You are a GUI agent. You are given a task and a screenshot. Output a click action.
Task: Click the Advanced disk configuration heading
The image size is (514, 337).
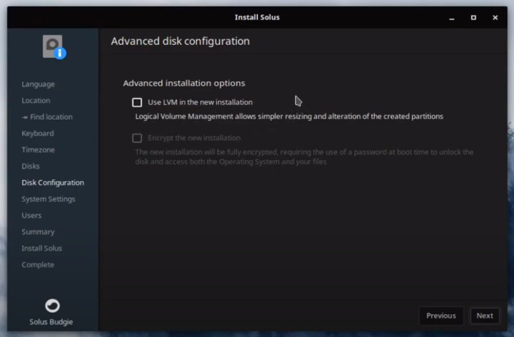coord(180,41)
